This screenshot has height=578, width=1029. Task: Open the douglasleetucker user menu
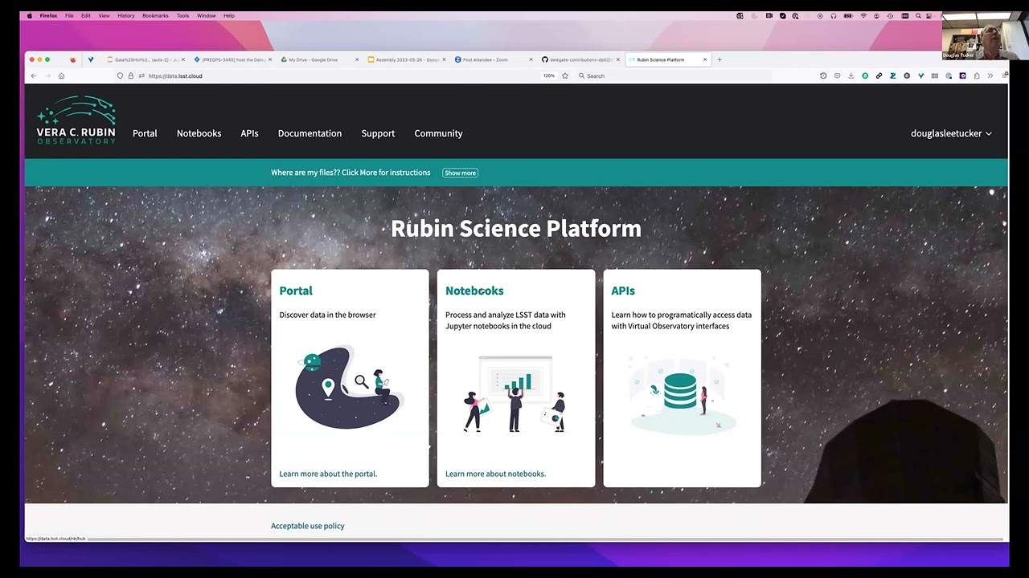[x=951, y=133]
